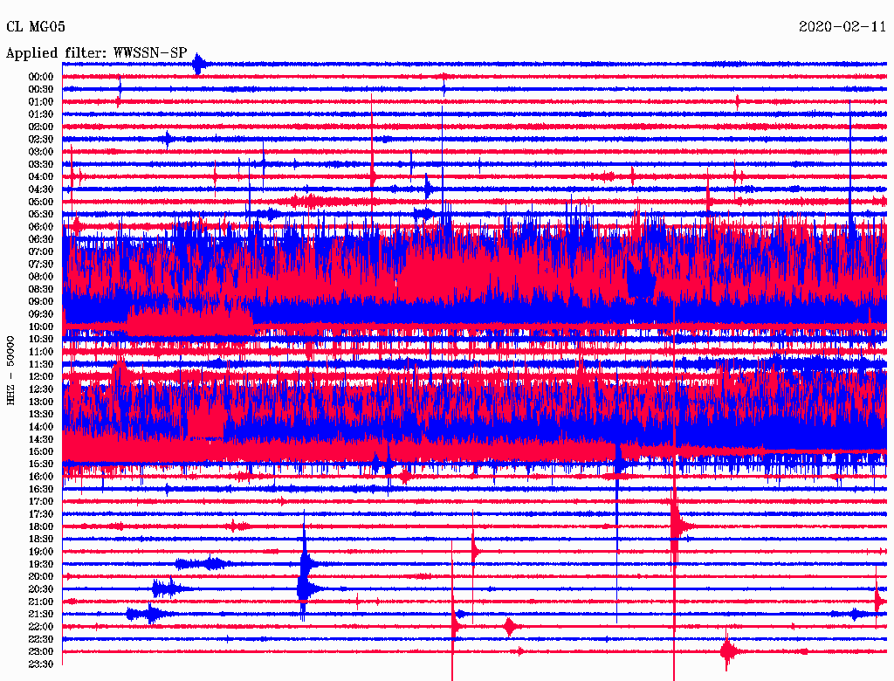Click the 00:00 time label
The image size is (894, 681).
[x=41, y=77]
